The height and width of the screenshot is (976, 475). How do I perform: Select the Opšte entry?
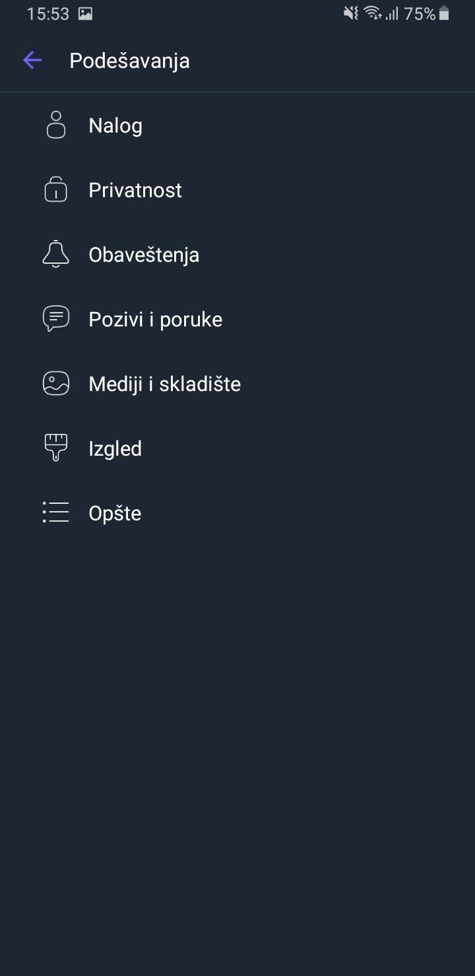pos(115,513)
